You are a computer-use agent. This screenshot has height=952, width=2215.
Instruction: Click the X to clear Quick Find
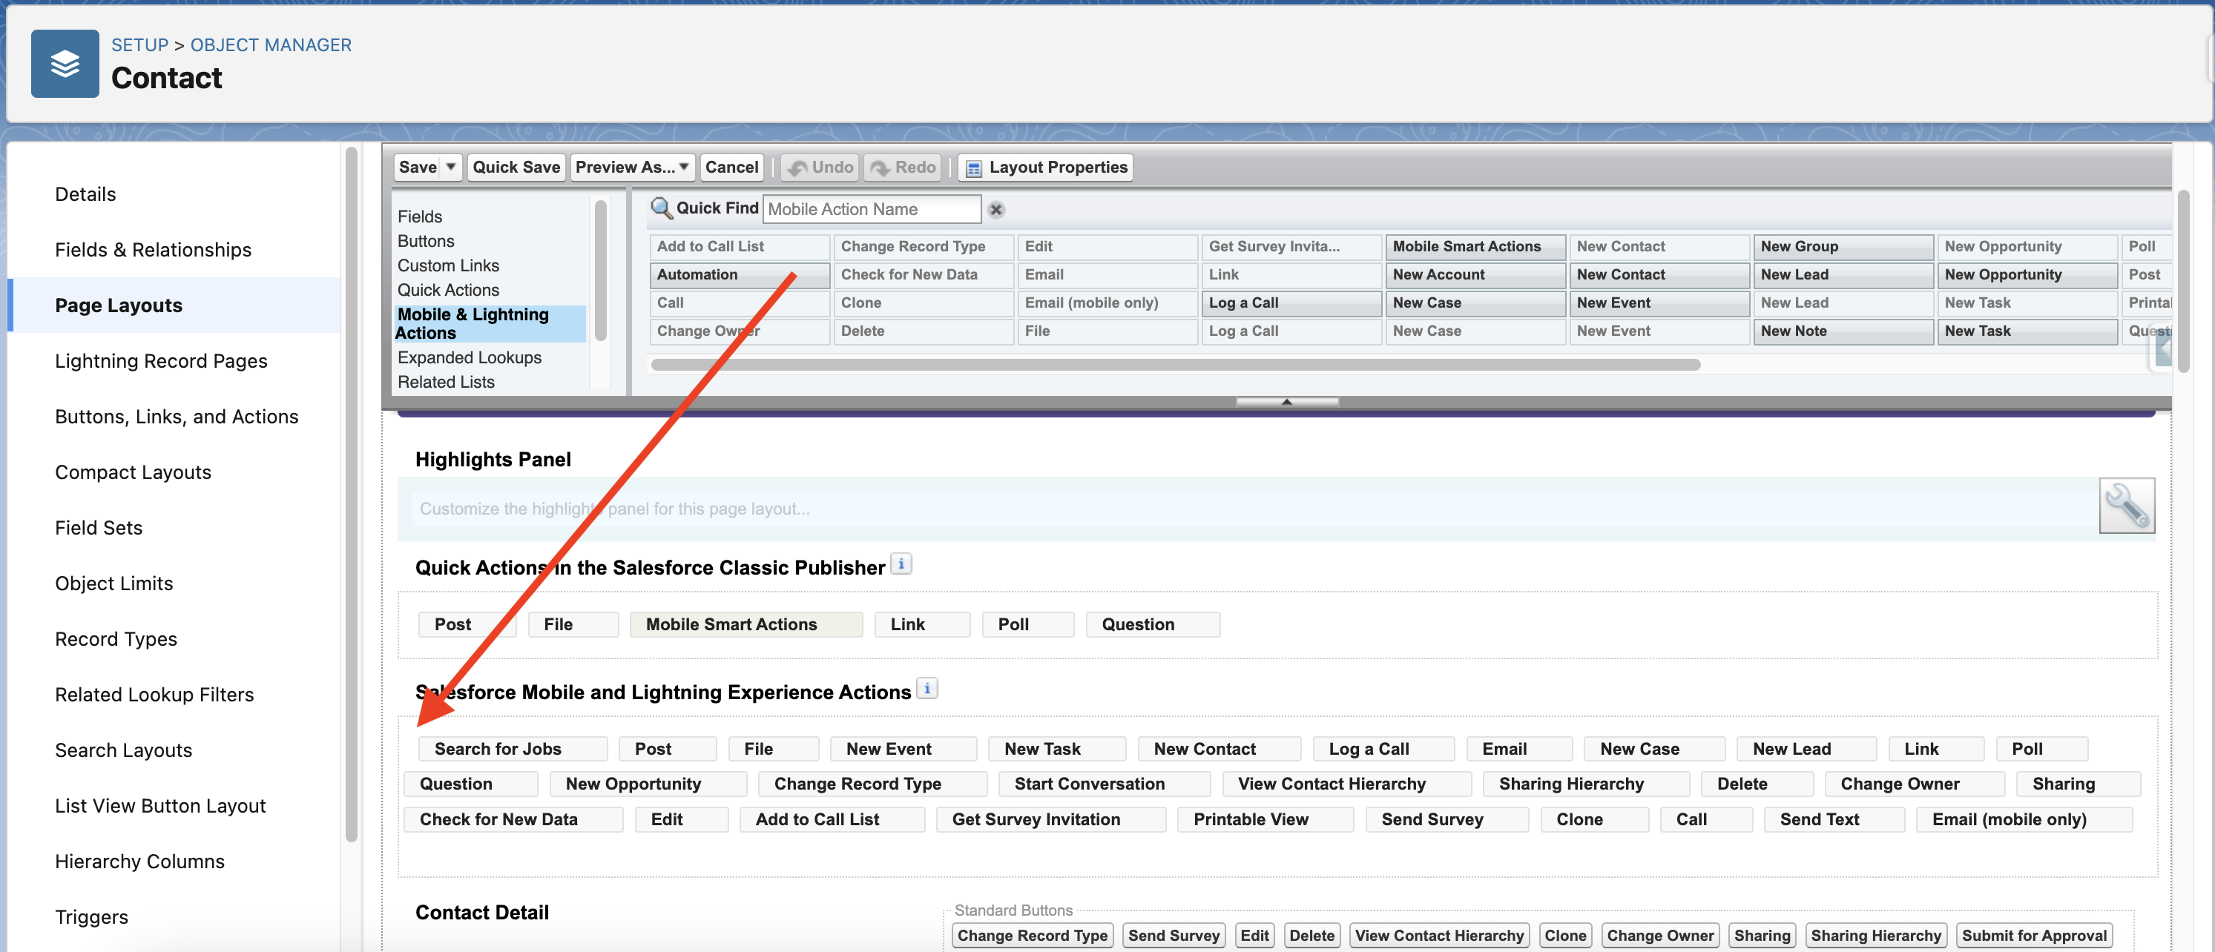pos(997,209)
